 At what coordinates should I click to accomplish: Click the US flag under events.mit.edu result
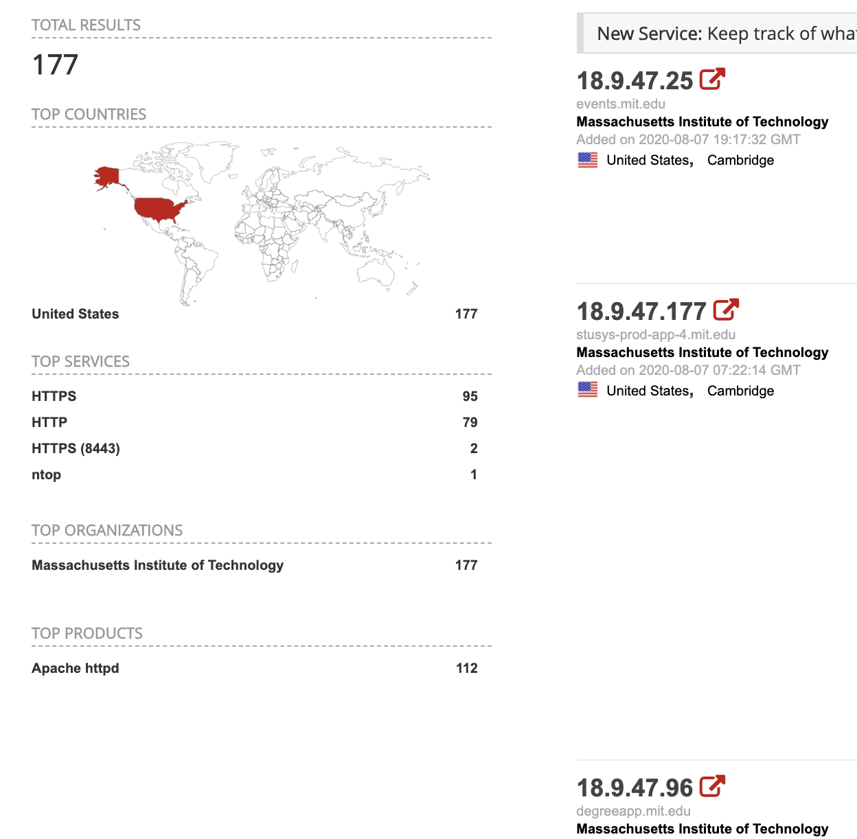pos(588,160)
